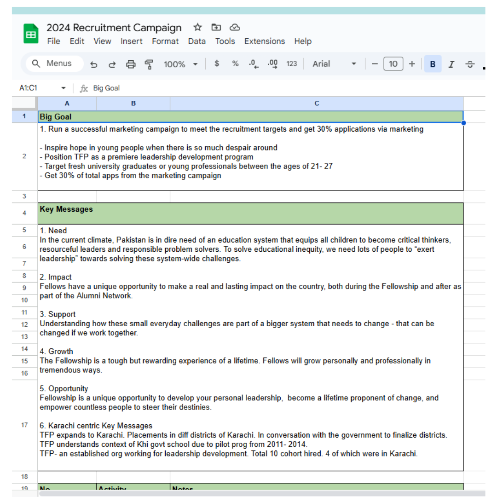Click the font size field
The image size is (497, 497).
393,64
